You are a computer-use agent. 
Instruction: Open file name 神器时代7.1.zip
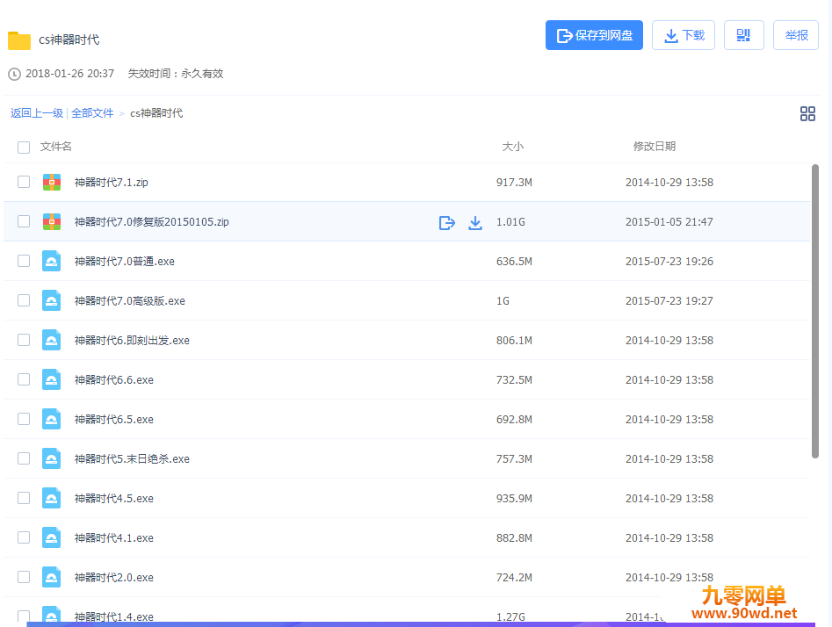pos(112,183)
